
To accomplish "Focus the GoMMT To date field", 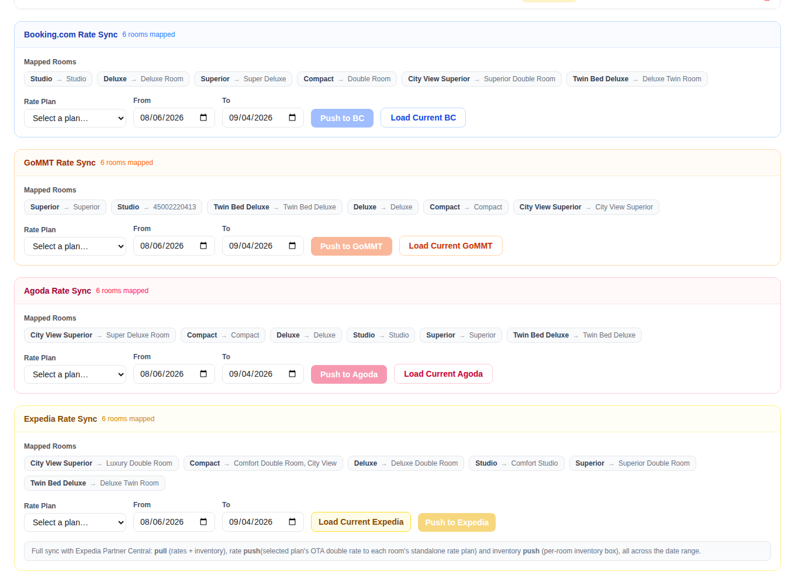I will coord(263,246).
